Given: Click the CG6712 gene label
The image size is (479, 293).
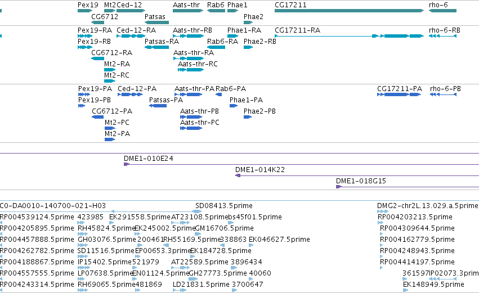Looking at the screenshot, I should [105, 16].
